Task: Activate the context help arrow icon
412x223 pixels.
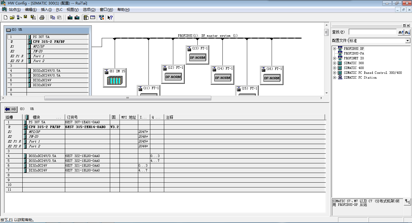Action: click(x=110, y=17)
